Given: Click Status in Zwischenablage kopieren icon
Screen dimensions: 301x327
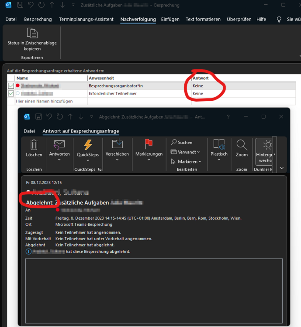Looking at the screenshot, I should click(x=32, y=34).
